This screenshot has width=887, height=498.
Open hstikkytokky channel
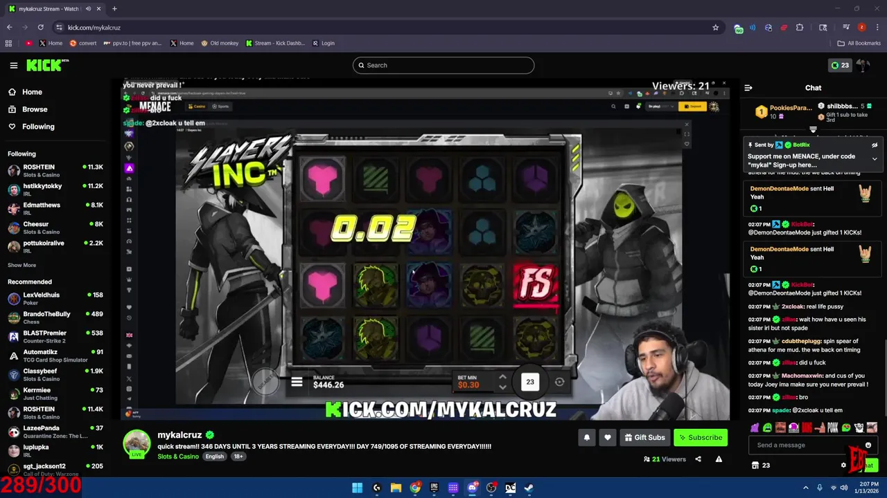[x=55, y=190]
